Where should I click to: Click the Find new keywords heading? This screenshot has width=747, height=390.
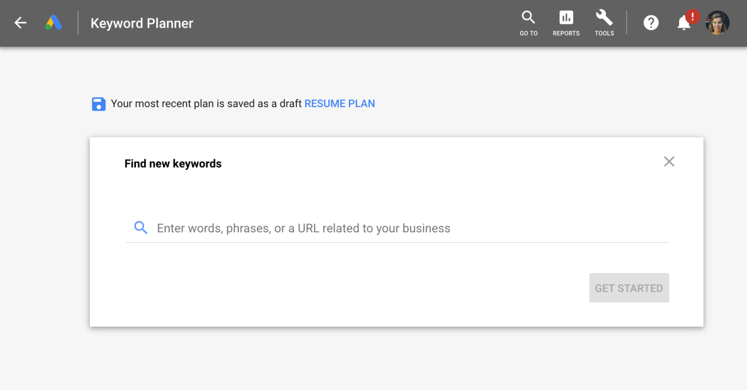click(173, 164)
